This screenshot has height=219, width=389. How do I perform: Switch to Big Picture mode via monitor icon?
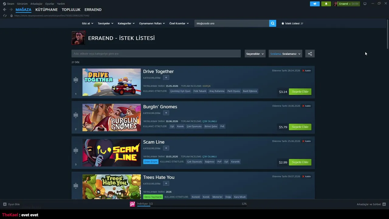[x=365, y=4]
